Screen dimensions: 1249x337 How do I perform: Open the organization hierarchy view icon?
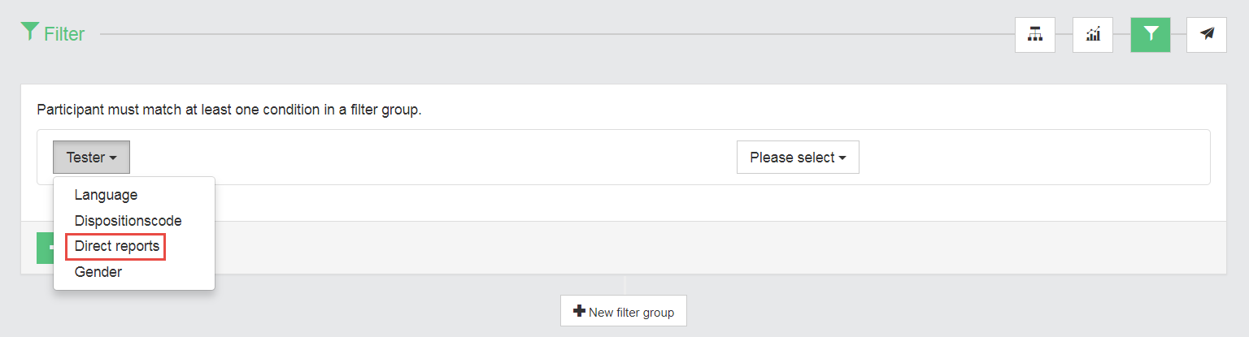click(x=1034, y=33)
